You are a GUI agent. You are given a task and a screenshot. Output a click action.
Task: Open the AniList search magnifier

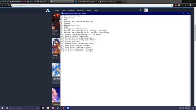[141, 10]
